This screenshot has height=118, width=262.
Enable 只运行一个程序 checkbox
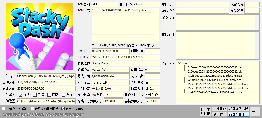point(4,109)
